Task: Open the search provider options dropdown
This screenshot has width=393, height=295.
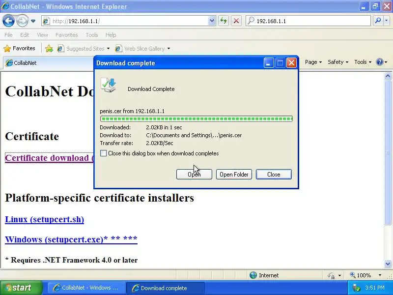Action: [x=386, y=21]
